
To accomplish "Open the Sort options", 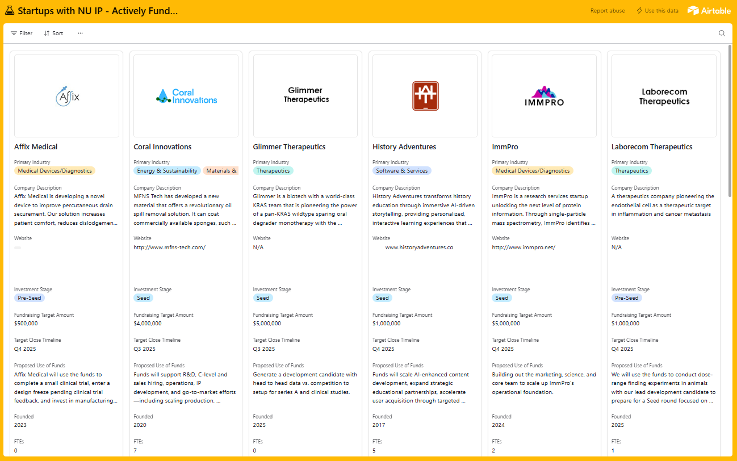I will [x=53, y=33].
